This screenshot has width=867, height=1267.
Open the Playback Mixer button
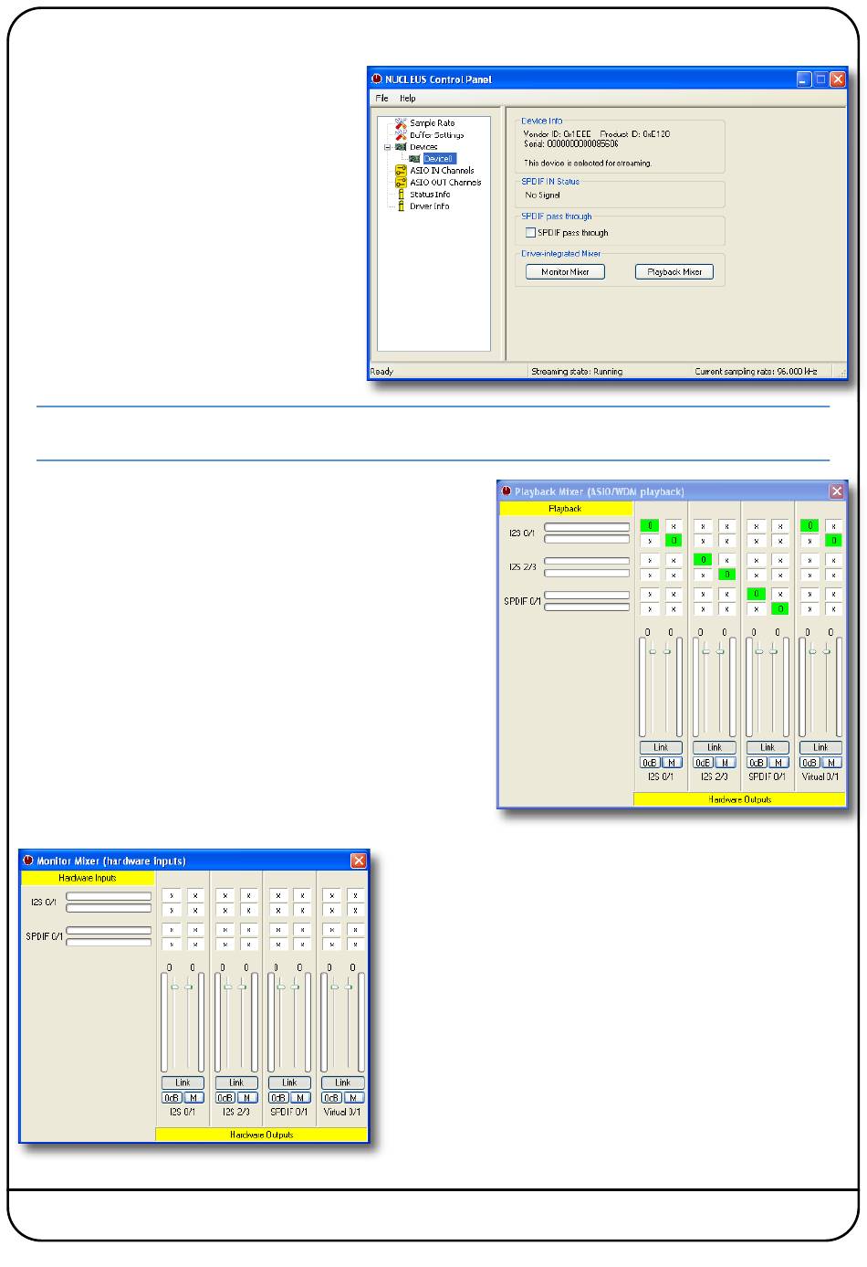[674, 271]
